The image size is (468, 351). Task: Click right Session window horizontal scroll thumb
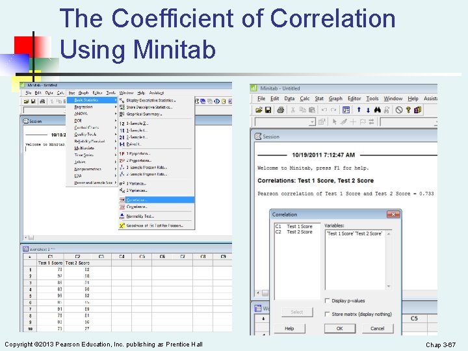[x=265, y=293]
